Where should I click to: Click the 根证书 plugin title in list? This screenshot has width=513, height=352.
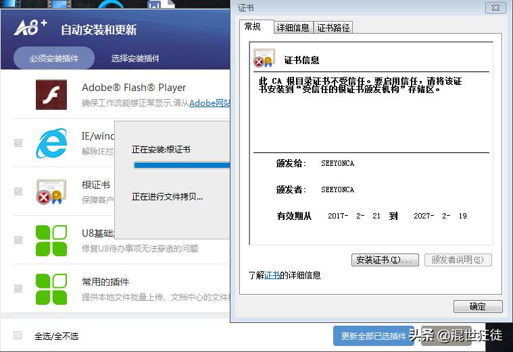96,185
